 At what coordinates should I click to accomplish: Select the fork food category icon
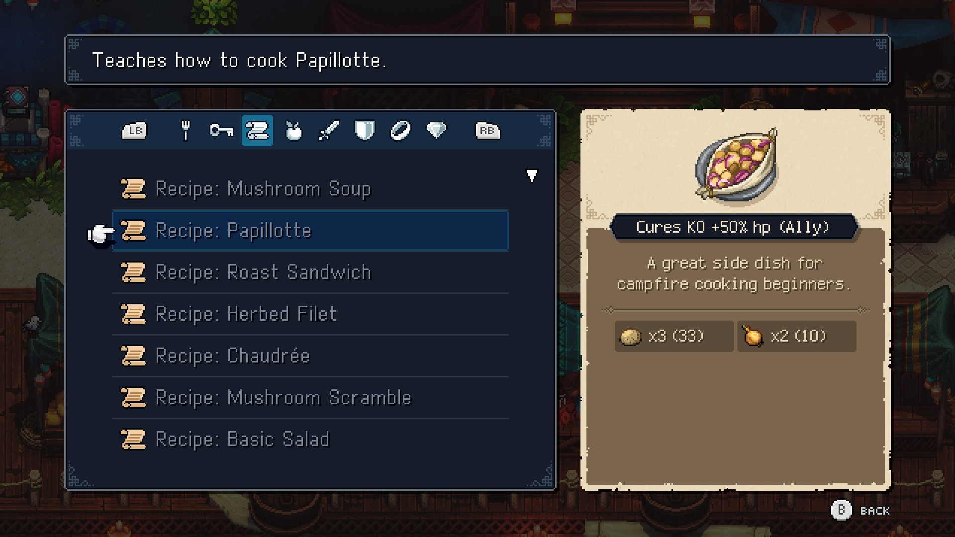[x=186, y=131]
